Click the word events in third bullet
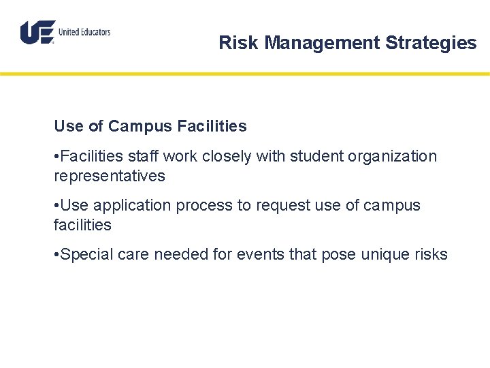 (259, 255)
